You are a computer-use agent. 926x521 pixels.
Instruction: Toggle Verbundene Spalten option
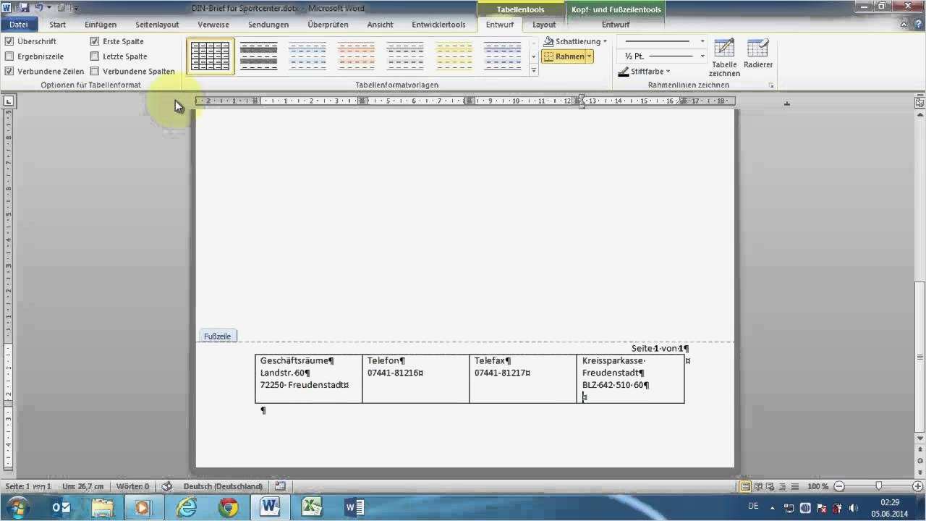coord(95,71)
